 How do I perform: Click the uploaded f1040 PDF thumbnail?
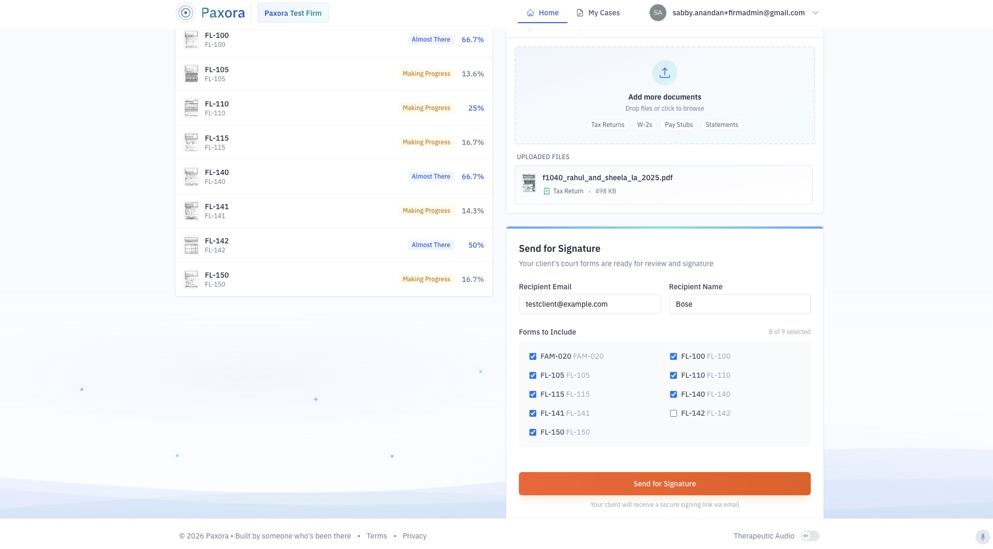(528, 183)
